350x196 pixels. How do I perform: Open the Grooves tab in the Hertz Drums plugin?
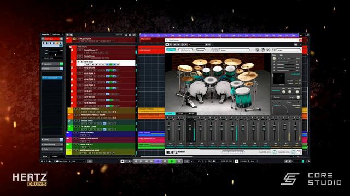(201, 50)
